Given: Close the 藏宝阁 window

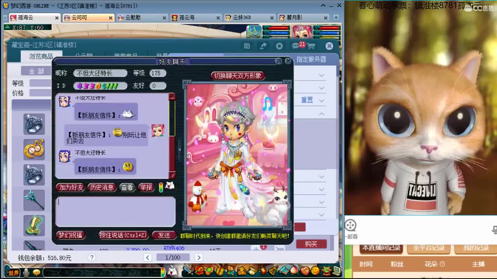Looking at the screenshot, I should [x=329, y=46].
